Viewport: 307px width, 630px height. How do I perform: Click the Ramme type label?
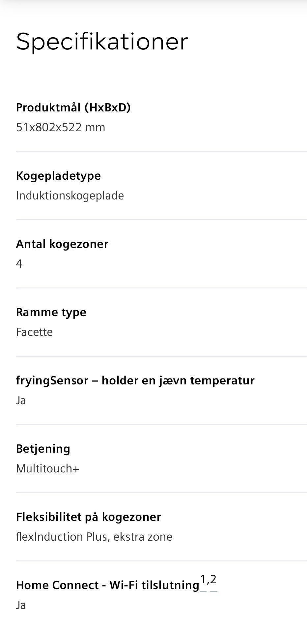51,312
